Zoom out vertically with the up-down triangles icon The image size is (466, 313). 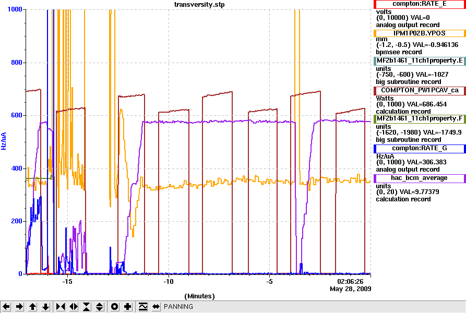(x=100, y=306)
